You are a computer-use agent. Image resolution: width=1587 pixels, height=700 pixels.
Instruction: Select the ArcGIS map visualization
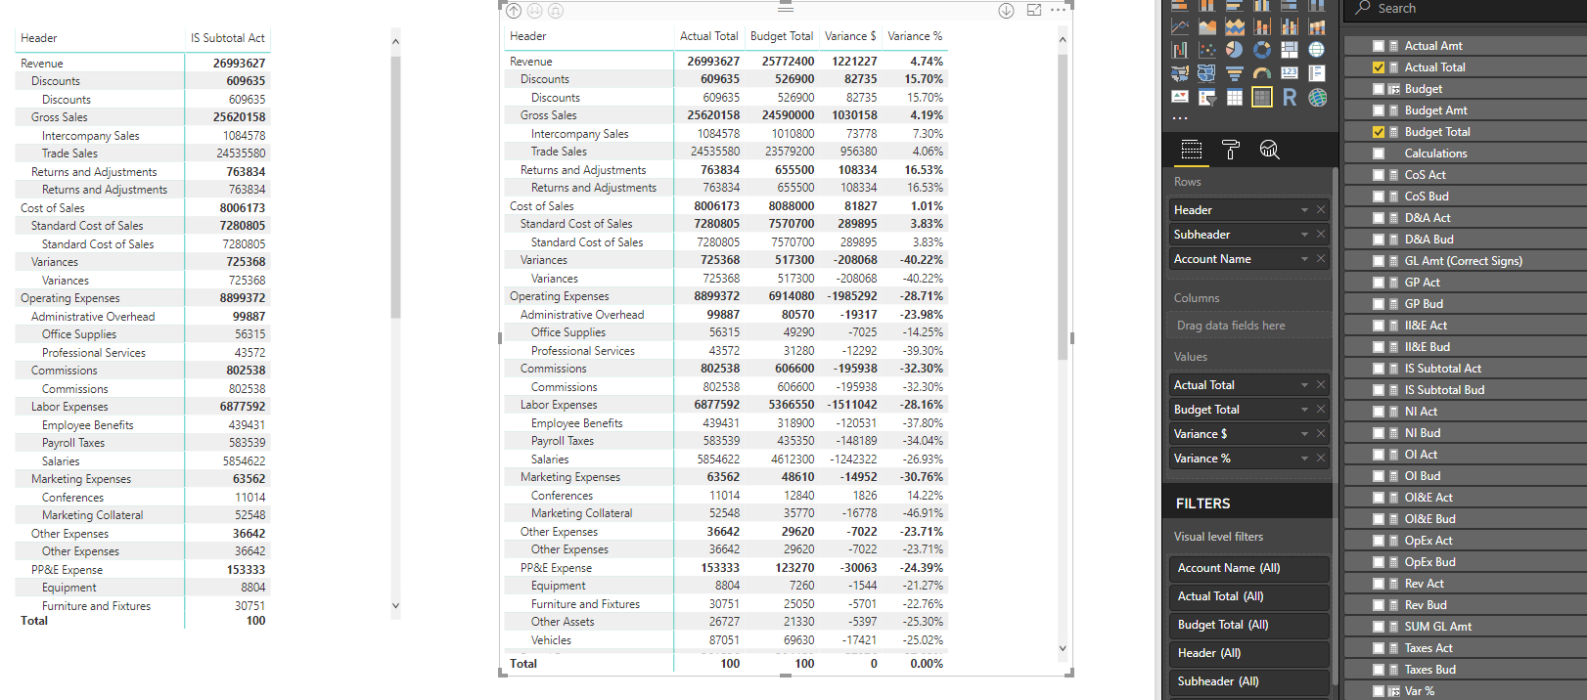tap(1317, 98)
